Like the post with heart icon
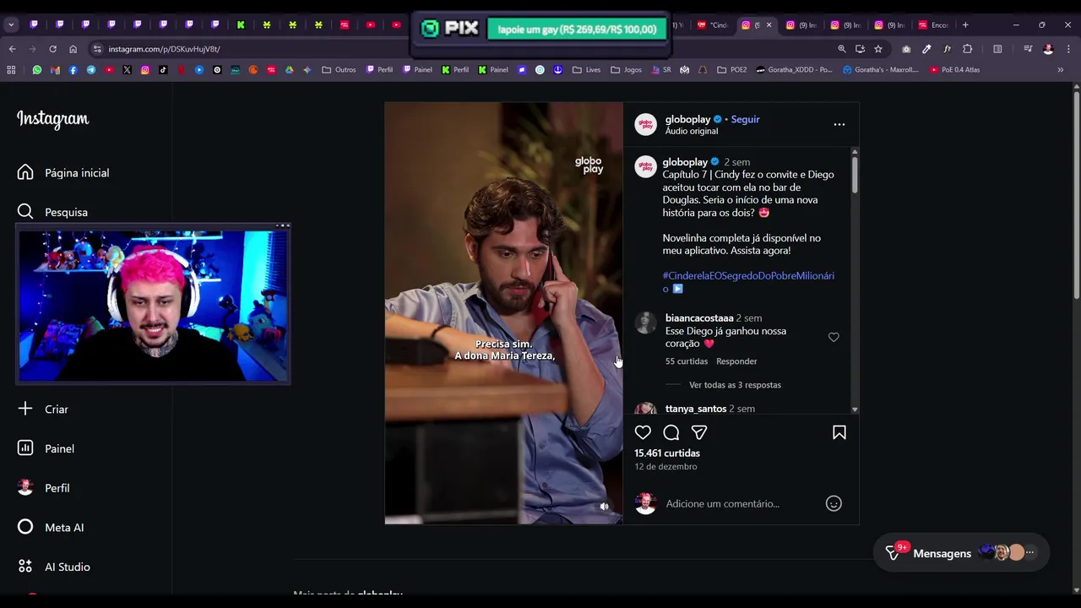Viewport: 1081px width, 608px height. 643,432
